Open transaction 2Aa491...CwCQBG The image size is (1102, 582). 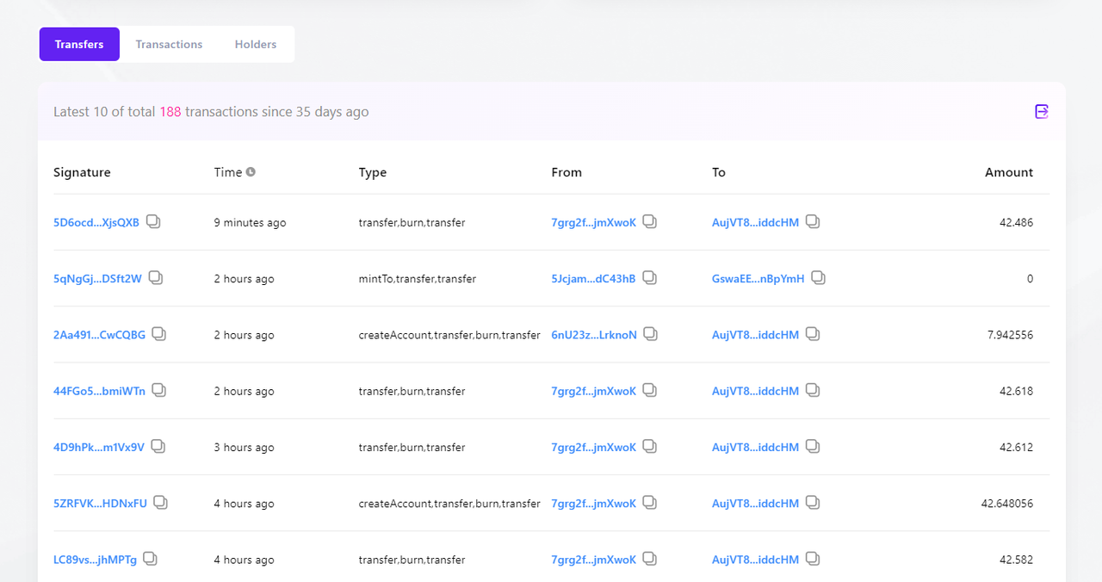click(99, 335)
